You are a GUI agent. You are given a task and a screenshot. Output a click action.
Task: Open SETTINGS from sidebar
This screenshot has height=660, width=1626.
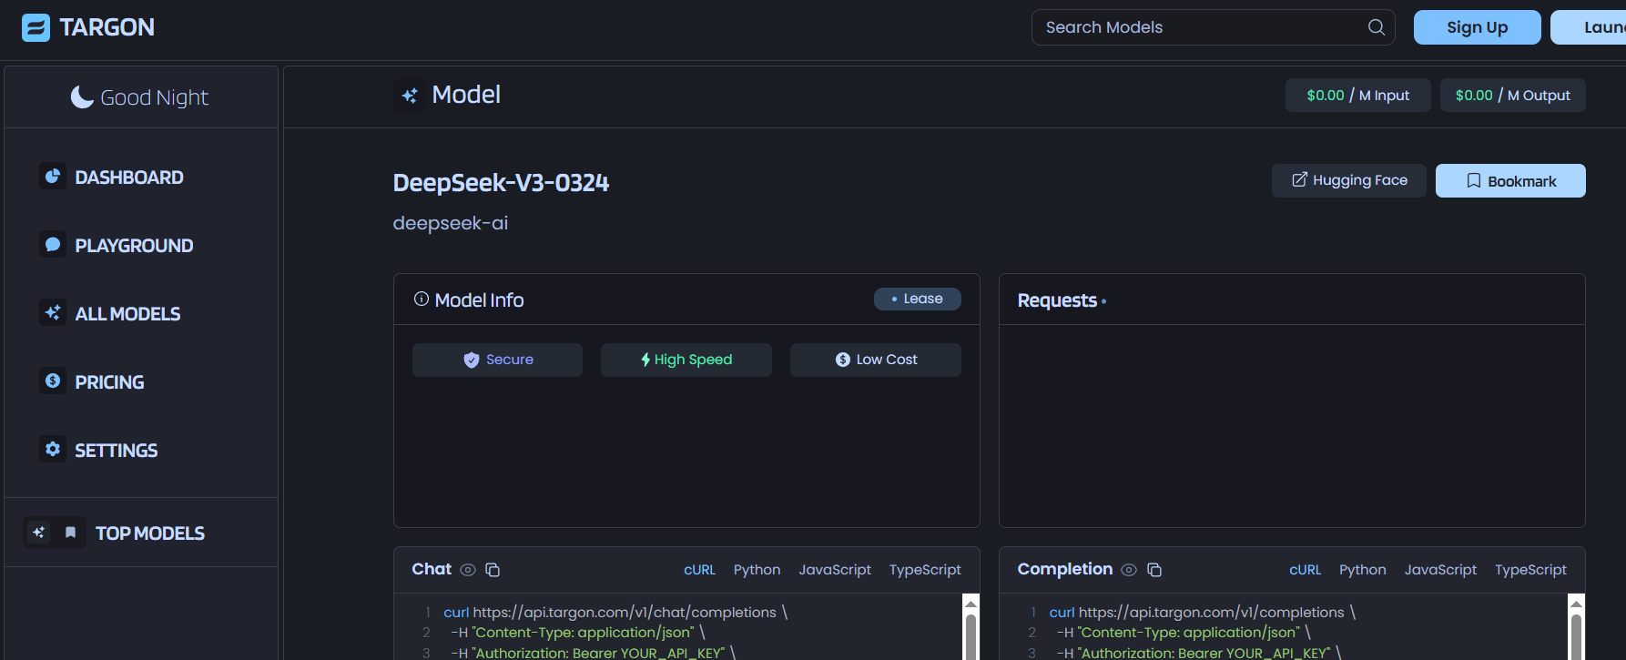(x=116, y=451)
